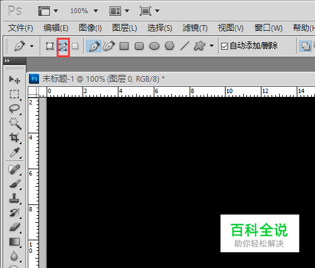Viewport: 315px width, 268px height.
Task: Choose Shape Layers mode in options bar
Action: tap(50, 46)
